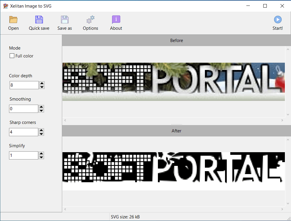Click the Save as floppy disk icon
This screenshot has width=291, height=221.
pos(65,20)
